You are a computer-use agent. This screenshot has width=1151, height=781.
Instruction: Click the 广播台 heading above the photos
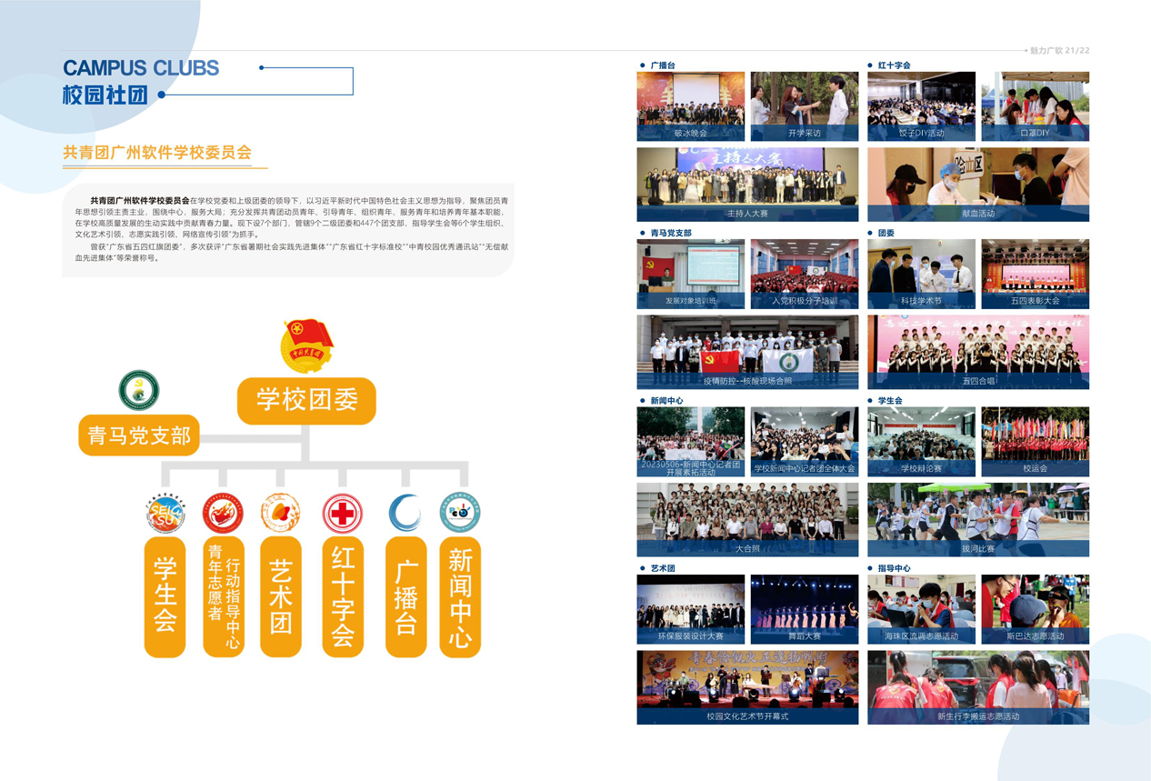pyautogui.click(x=663, y=65)
